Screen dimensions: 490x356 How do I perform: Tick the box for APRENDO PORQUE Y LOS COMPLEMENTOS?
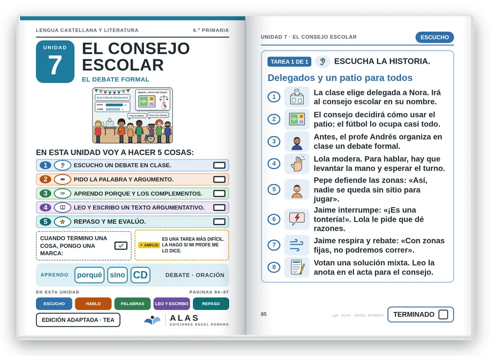[219, 193]
